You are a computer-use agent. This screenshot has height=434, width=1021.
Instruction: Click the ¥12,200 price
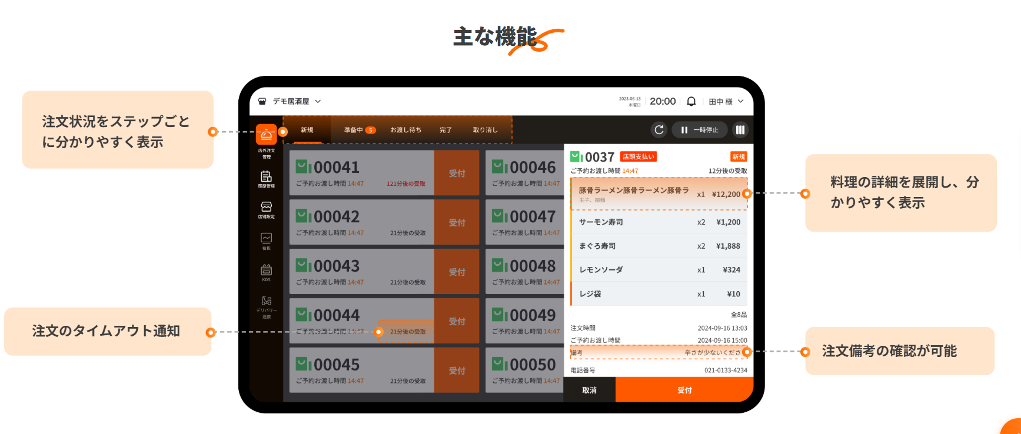[726, 194]
